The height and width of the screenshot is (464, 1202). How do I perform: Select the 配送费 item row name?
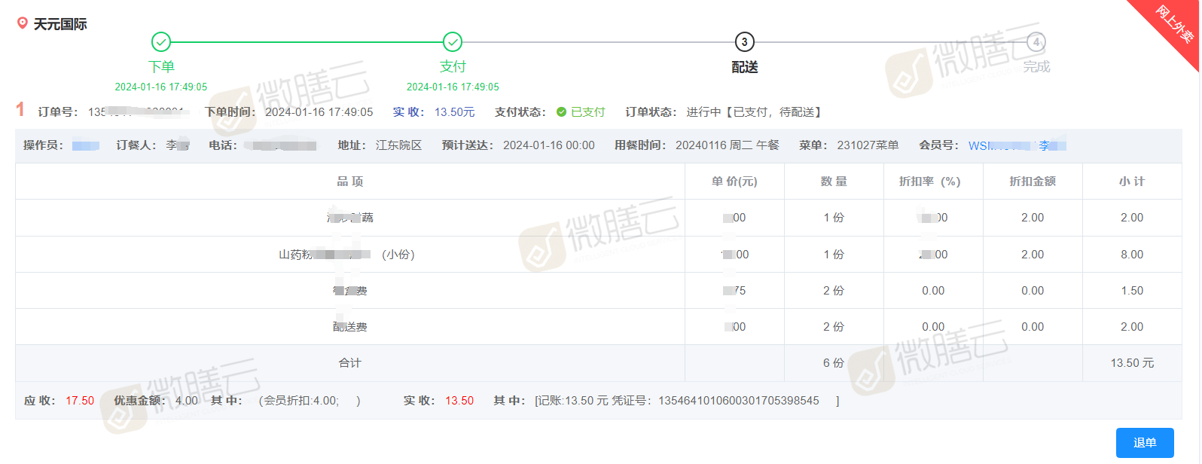point(350,327)
